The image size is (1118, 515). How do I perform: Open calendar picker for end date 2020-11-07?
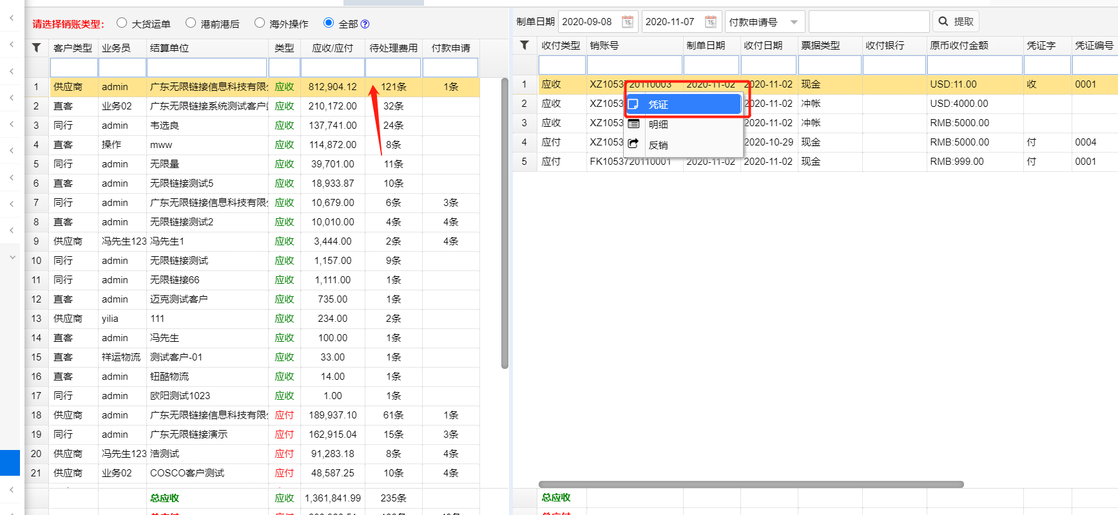click(x=710, y=22)
